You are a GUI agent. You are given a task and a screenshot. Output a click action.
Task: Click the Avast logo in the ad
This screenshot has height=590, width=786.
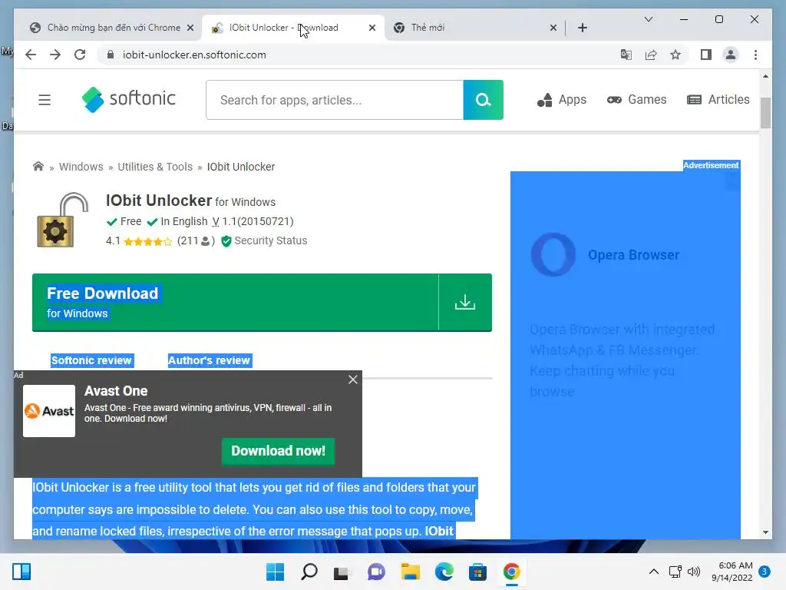tap(49, 411)
